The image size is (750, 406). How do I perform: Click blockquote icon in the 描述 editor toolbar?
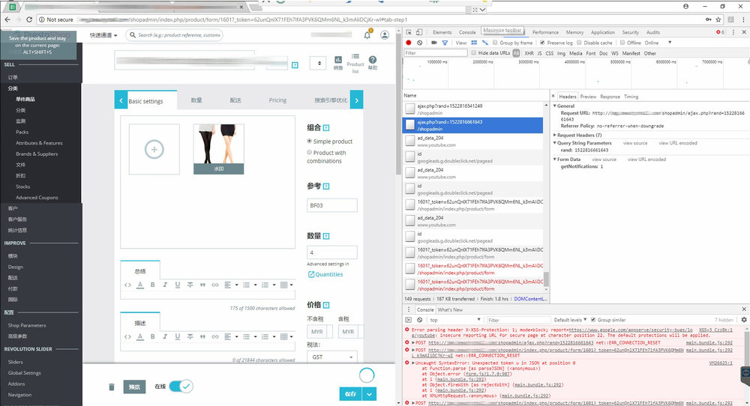tap(202, 336)
